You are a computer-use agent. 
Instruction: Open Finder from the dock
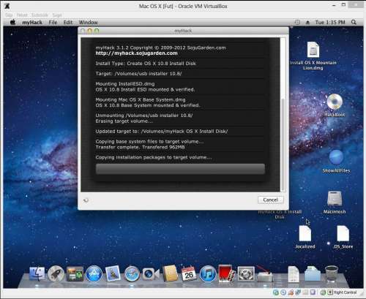click(x=37, y=273)
